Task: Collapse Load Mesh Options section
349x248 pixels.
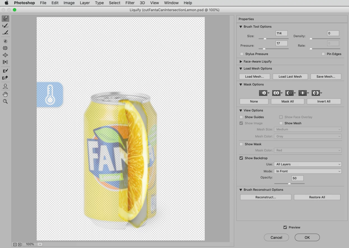Action: (241, 68)
